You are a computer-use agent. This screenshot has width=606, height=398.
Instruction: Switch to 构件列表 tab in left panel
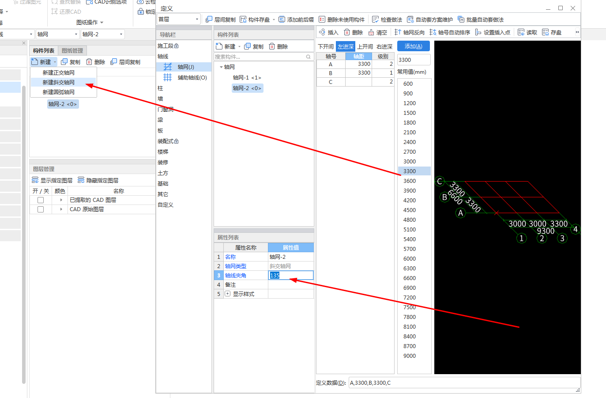pyautogui.click(x=44, y=51)
